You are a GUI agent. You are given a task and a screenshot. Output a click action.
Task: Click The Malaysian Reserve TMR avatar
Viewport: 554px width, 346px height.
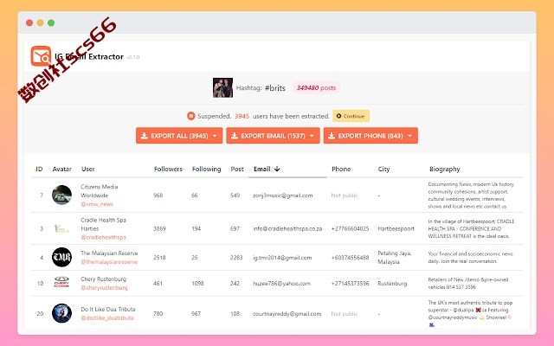click(x=61, y=257)
